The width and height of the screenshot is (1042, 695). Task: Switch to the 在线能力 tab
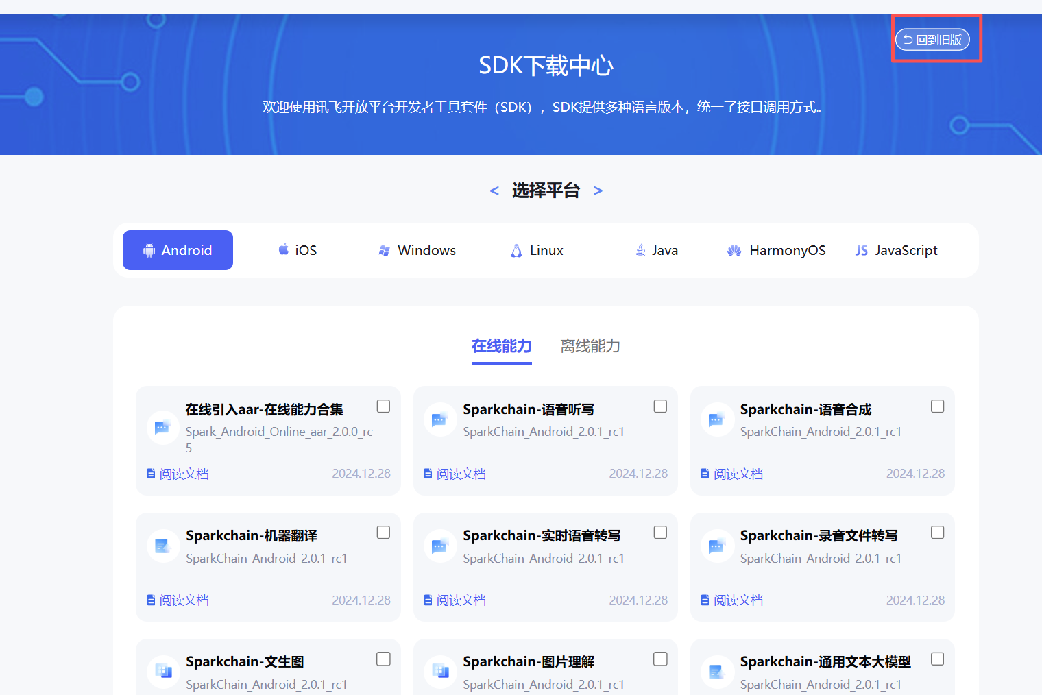pos(502,346)
